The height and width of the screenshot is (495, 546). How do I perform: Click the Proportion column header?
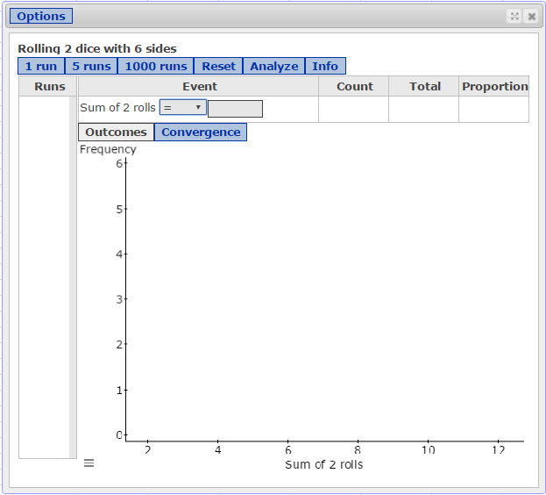click(494, 86)
